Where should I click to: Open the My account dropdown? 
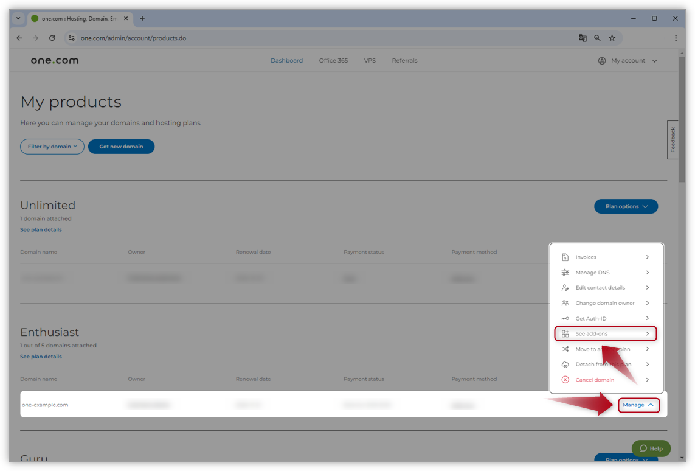(x=628, y=61)
